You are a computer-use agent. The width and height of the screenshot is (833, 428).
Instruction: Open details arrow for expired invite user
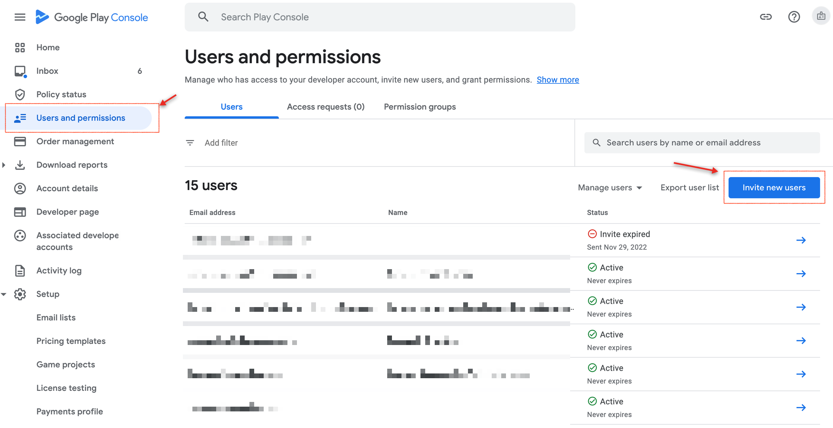click(x=801, y=240)
